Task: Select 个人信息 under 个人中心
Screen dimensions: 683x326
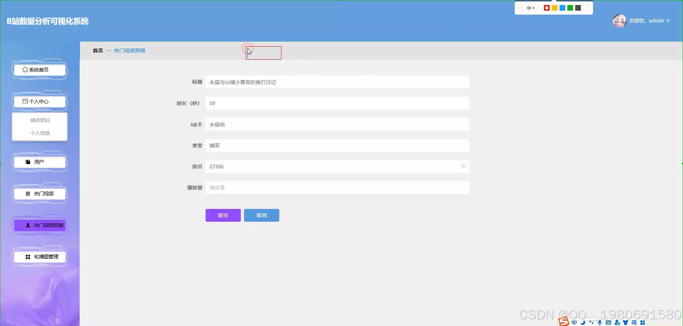Action: (40, 133)
